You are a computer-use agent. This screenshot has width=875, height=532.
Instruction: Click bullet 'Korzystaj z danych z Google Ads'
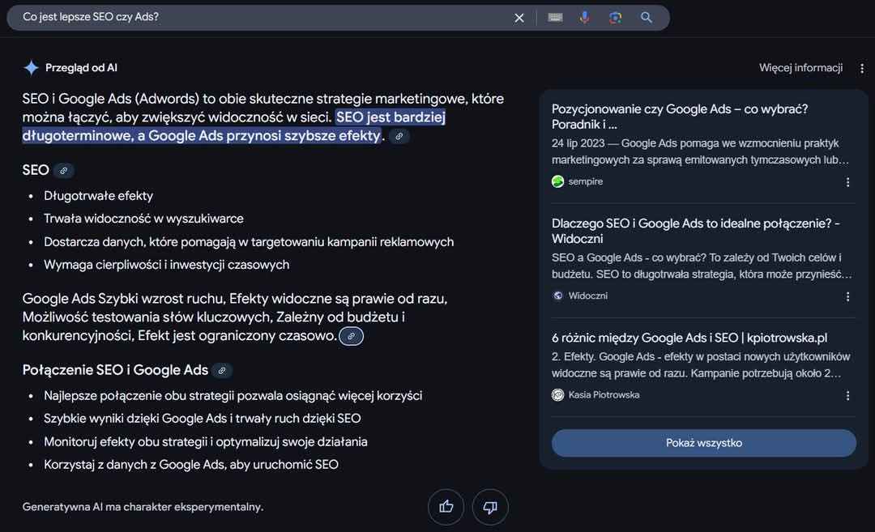(x=191, y=465)
